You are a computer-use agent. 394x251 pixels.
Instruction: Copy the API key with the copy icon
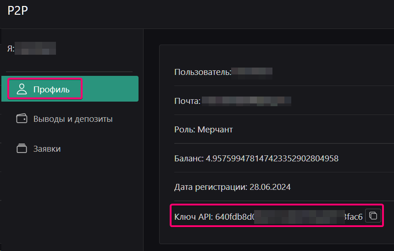click(373, 216)
